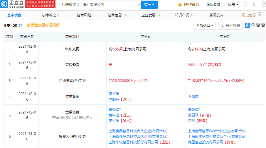Screen dimensions: 266x148
Task: Click the Qcc.com logo icon
Action: tap(4, 4)
